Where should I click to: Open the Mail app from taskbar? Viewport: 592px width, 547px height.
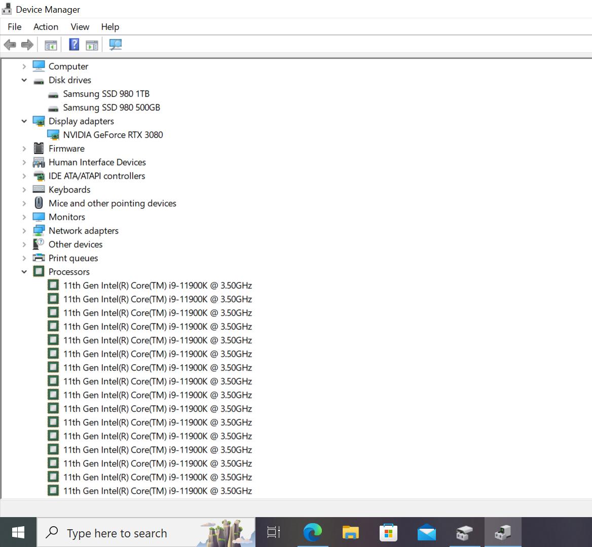click(427, 533)
